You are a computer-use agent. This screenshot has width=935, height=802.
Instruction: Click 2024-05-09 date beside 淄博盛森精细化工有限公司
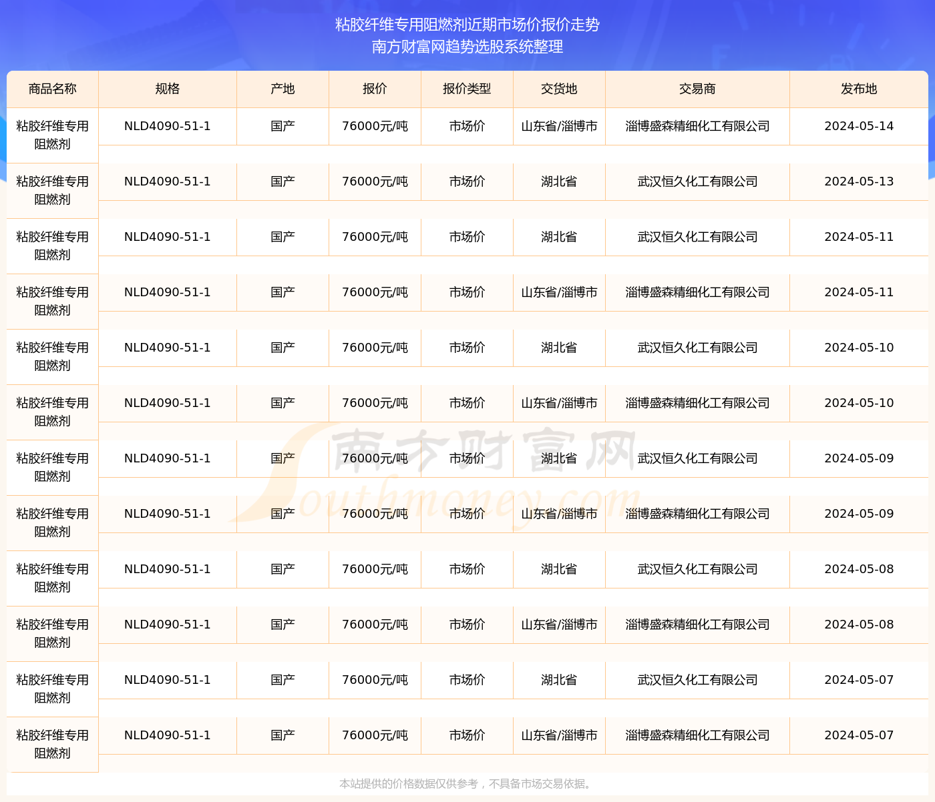(x=860, y=514)
